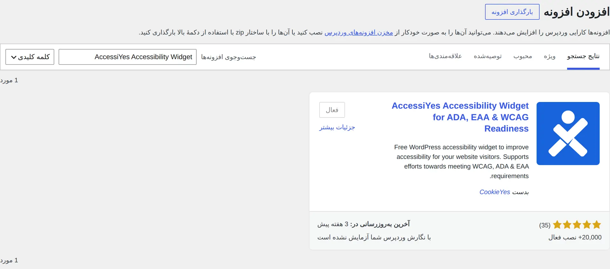Click the (35) ratings count

click(545, 225)
